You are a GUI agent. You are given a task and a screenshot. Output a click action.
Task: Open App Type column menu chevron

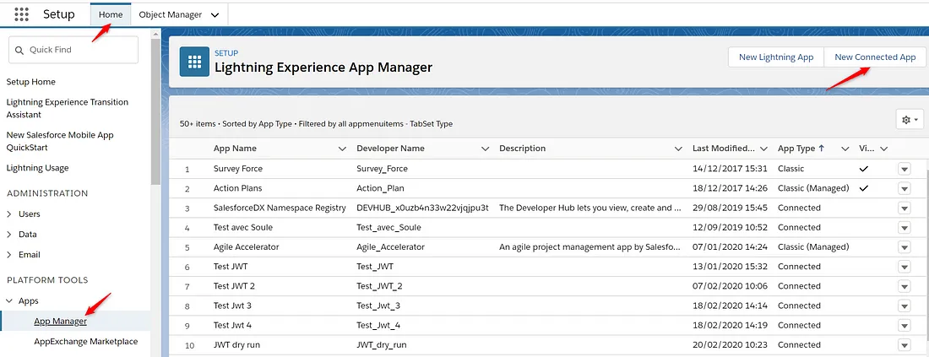[x=845, y=149]
